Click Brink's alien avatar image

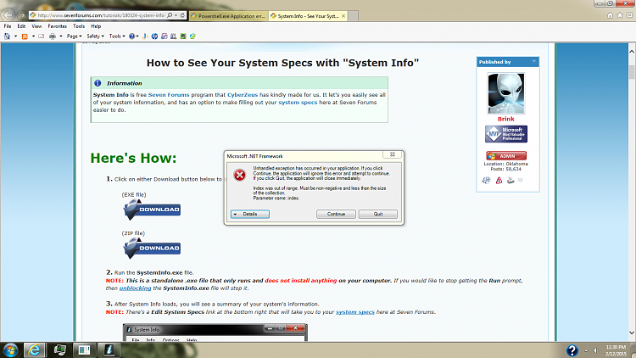click(505, 93)
